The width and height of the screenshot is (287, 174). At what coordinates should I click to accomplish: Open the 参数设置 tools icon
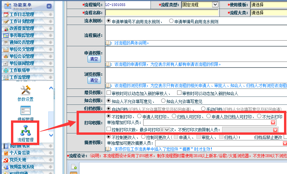tap(25, 90)
